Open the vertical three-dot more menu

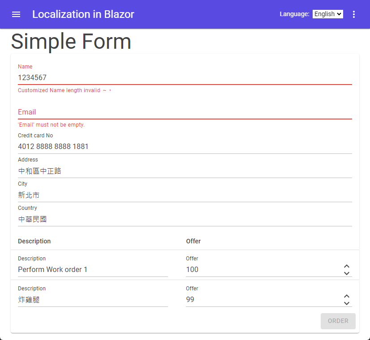[354, 14]
